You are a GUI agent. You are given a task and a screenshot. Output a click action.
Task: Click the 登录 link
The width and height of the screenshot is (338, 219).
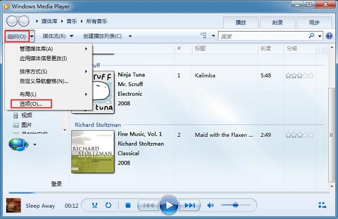(56, 184)
